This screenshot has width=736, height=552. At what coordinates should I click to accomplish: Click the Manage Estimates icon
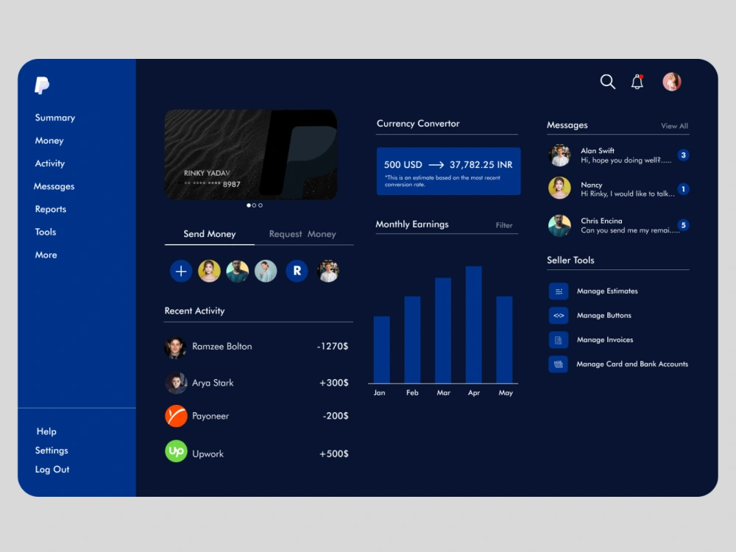(x=558, y=291)
